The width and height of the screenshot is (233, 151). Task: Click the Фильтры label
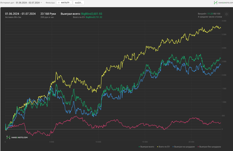(50, 3)
